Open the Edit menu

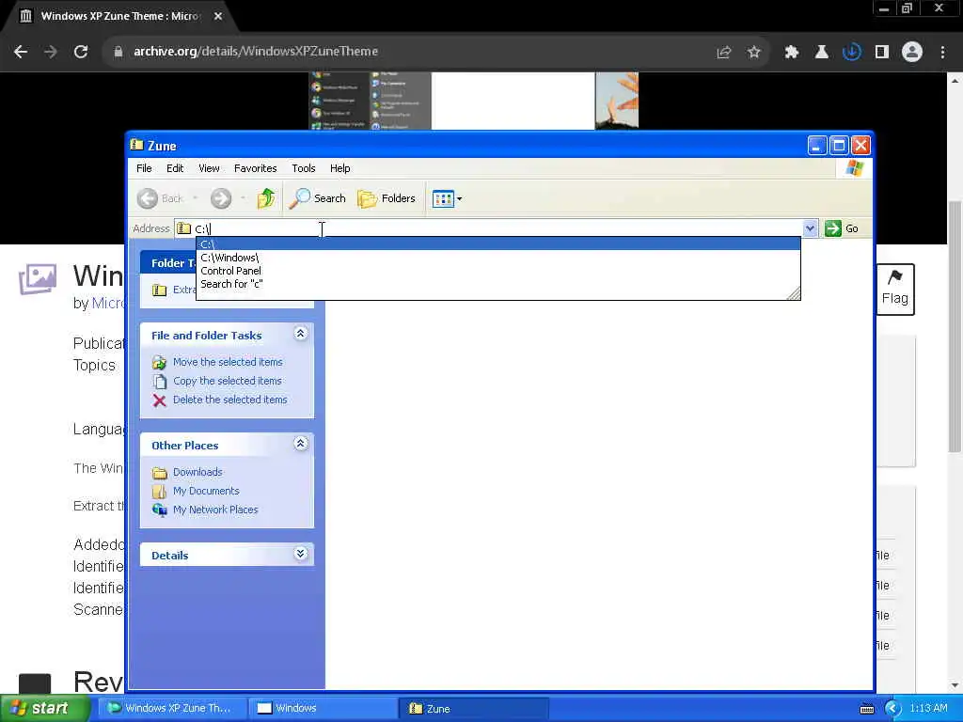click(175, 168)
